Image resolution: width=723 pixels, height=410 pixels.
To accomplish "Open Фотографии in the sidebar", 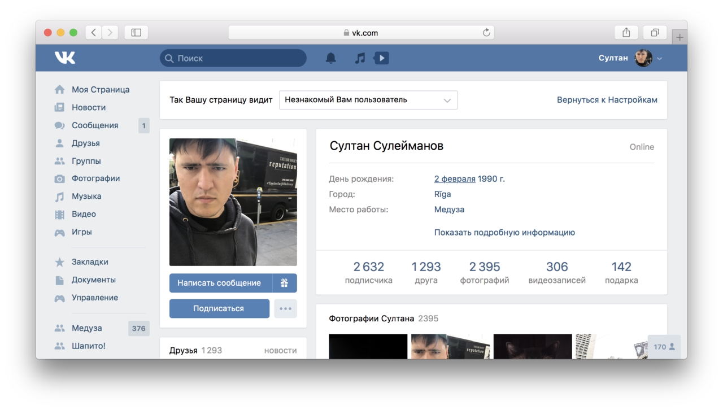I will [95, 178].
